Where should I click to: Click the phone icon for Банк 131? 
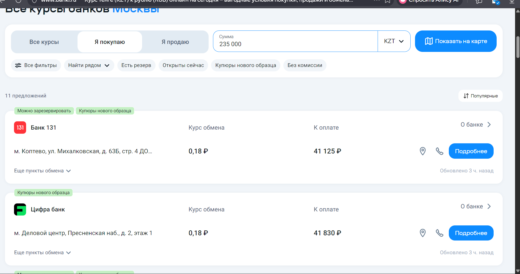click(x=439, y=151)
